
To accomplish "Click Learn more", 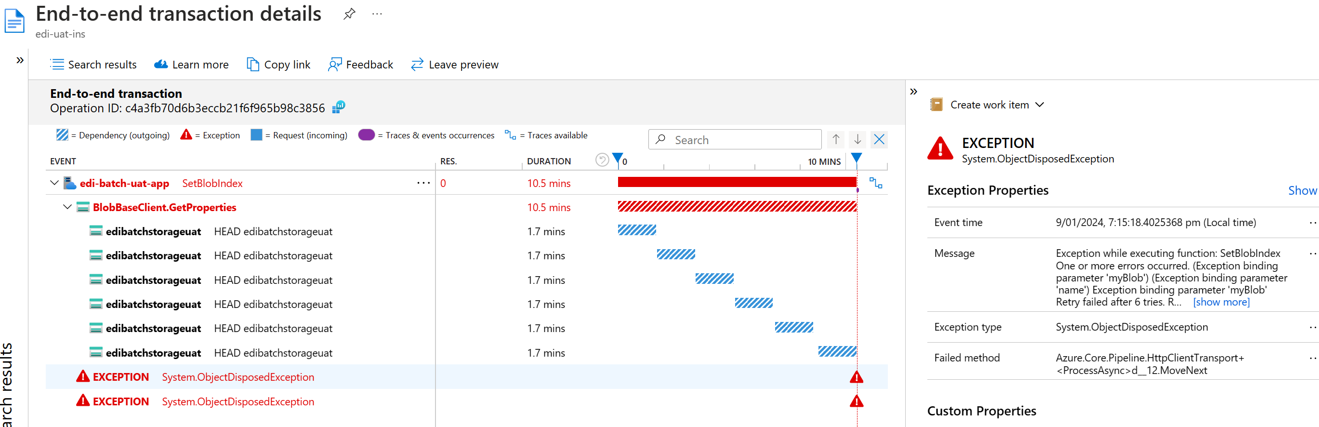I will (x=192, y=65).
